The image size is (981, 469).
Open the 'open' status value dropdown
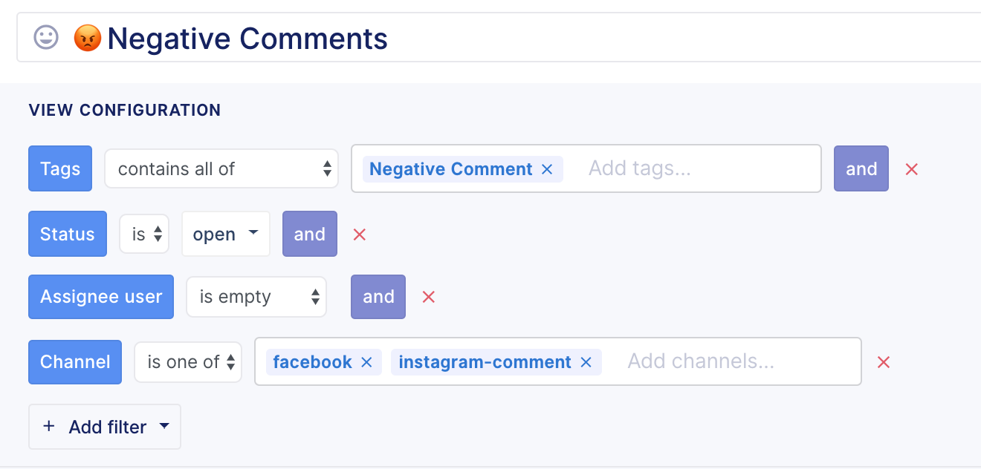click(x=226, y=234)
